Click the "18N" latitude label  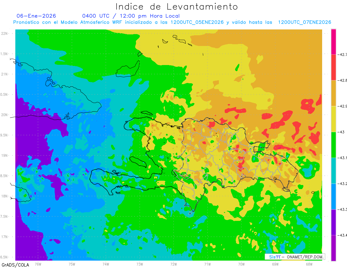4,196
